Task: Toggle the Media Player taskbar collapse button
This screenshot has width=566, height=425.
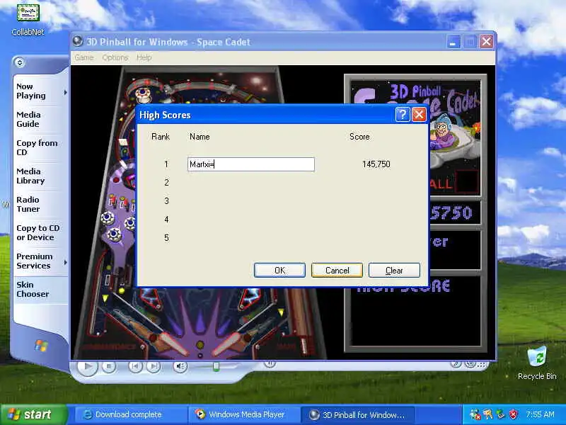Action: [20, 62]
